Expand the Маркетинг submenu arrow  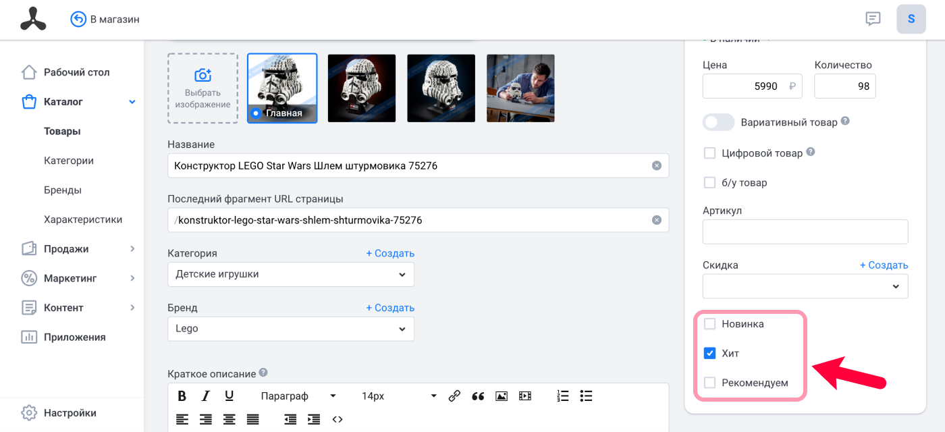click(x=132, y=278)
